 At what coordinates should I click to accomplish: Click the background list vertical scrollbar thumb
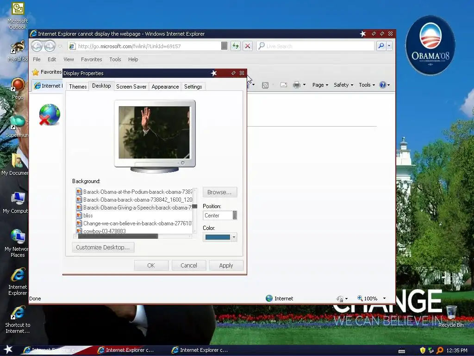coord(195,206)
